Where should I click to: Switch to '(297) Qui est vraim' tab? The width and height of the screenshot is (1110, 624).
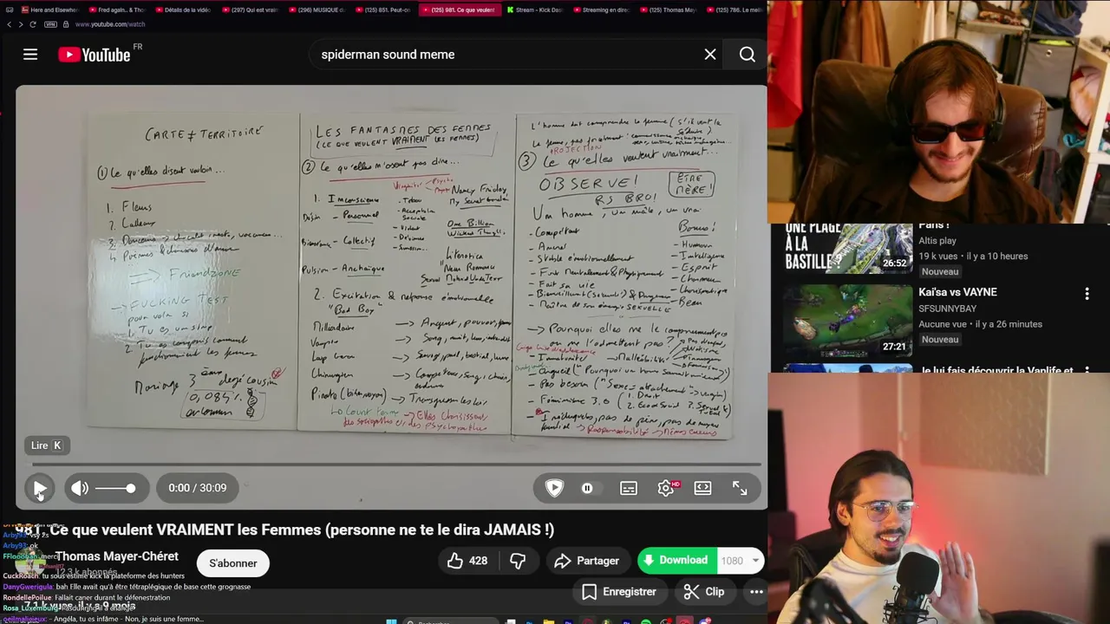coord(250,10)
